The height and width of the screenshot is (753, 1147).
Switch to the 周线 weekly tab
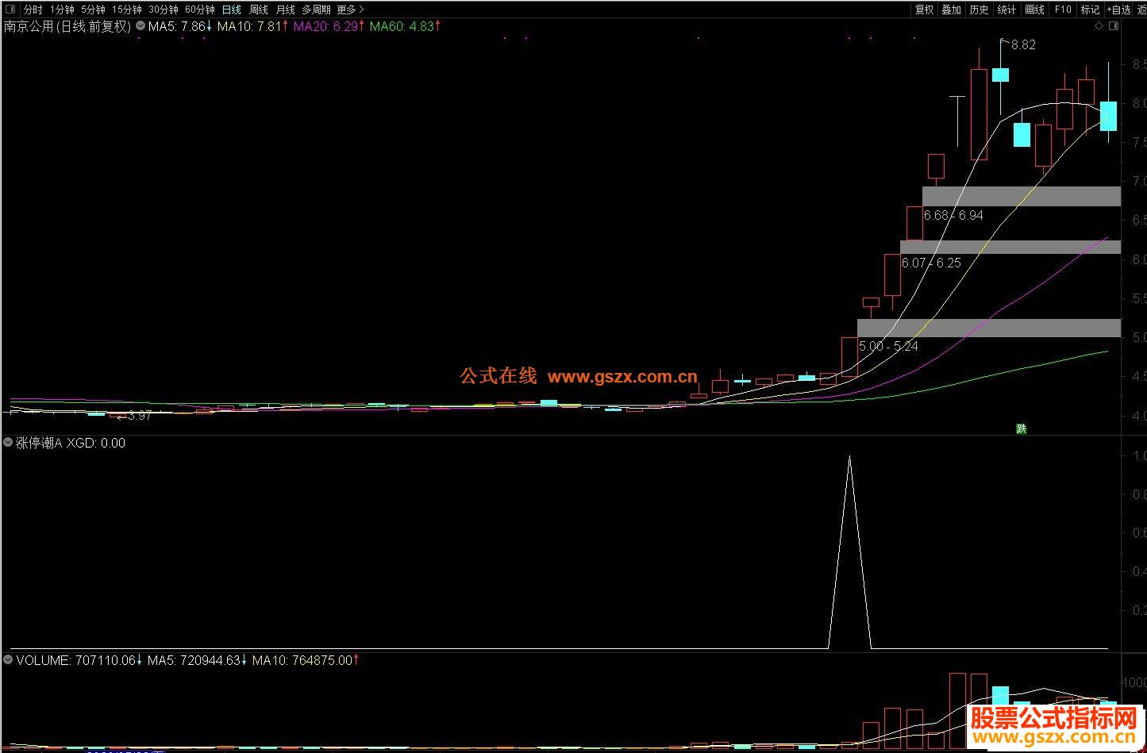(x=259, y=10)
